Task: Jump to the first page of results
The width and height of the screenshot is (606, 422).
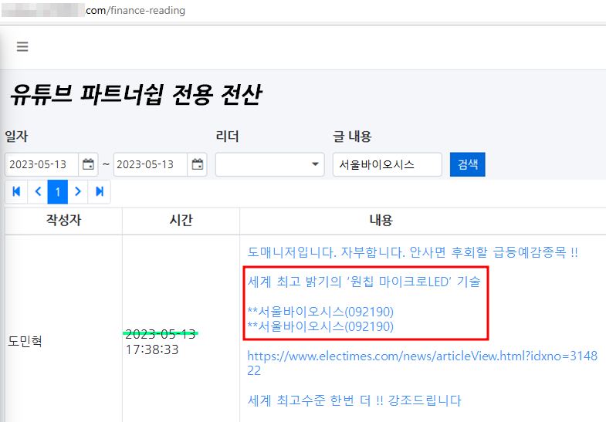Action: (x=16, y=191)
